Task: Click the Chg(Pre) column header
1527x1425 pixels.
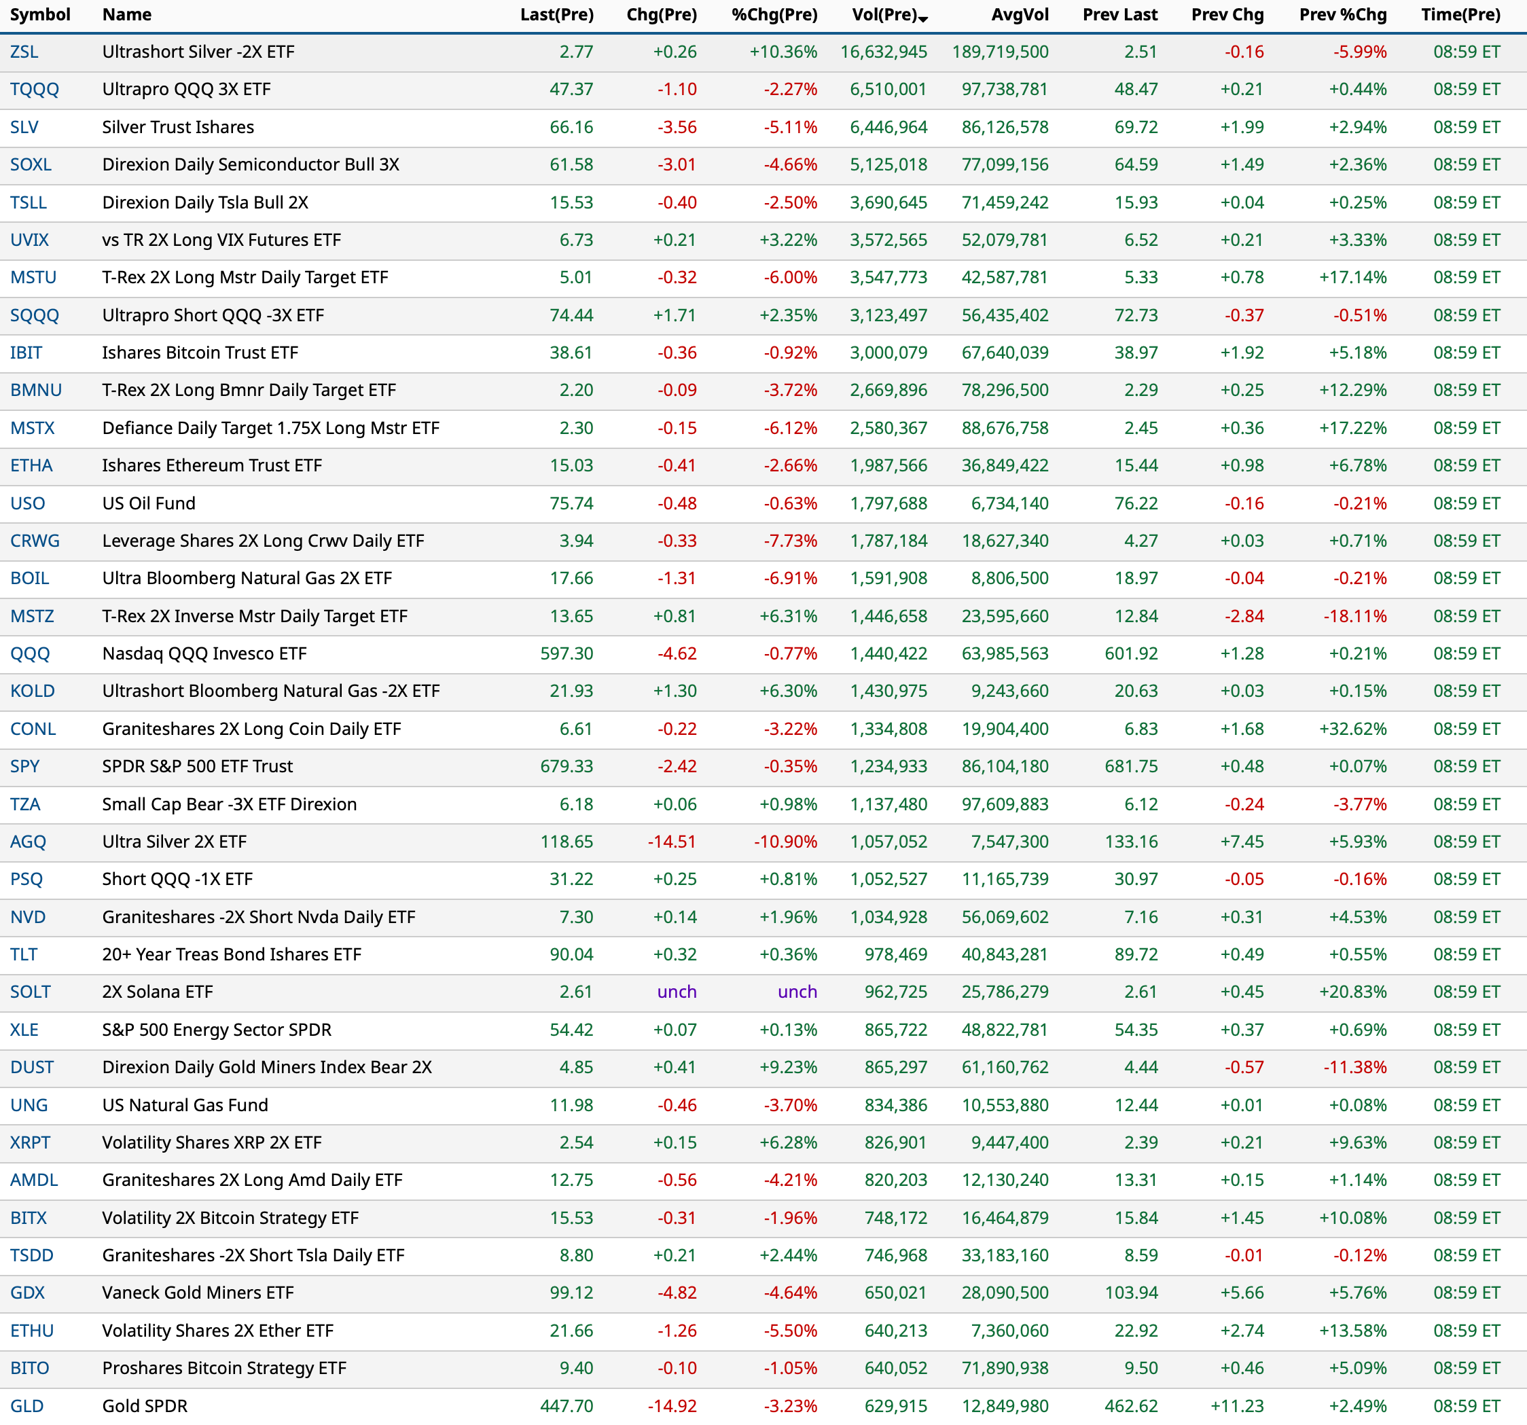Action: (662, 14)
